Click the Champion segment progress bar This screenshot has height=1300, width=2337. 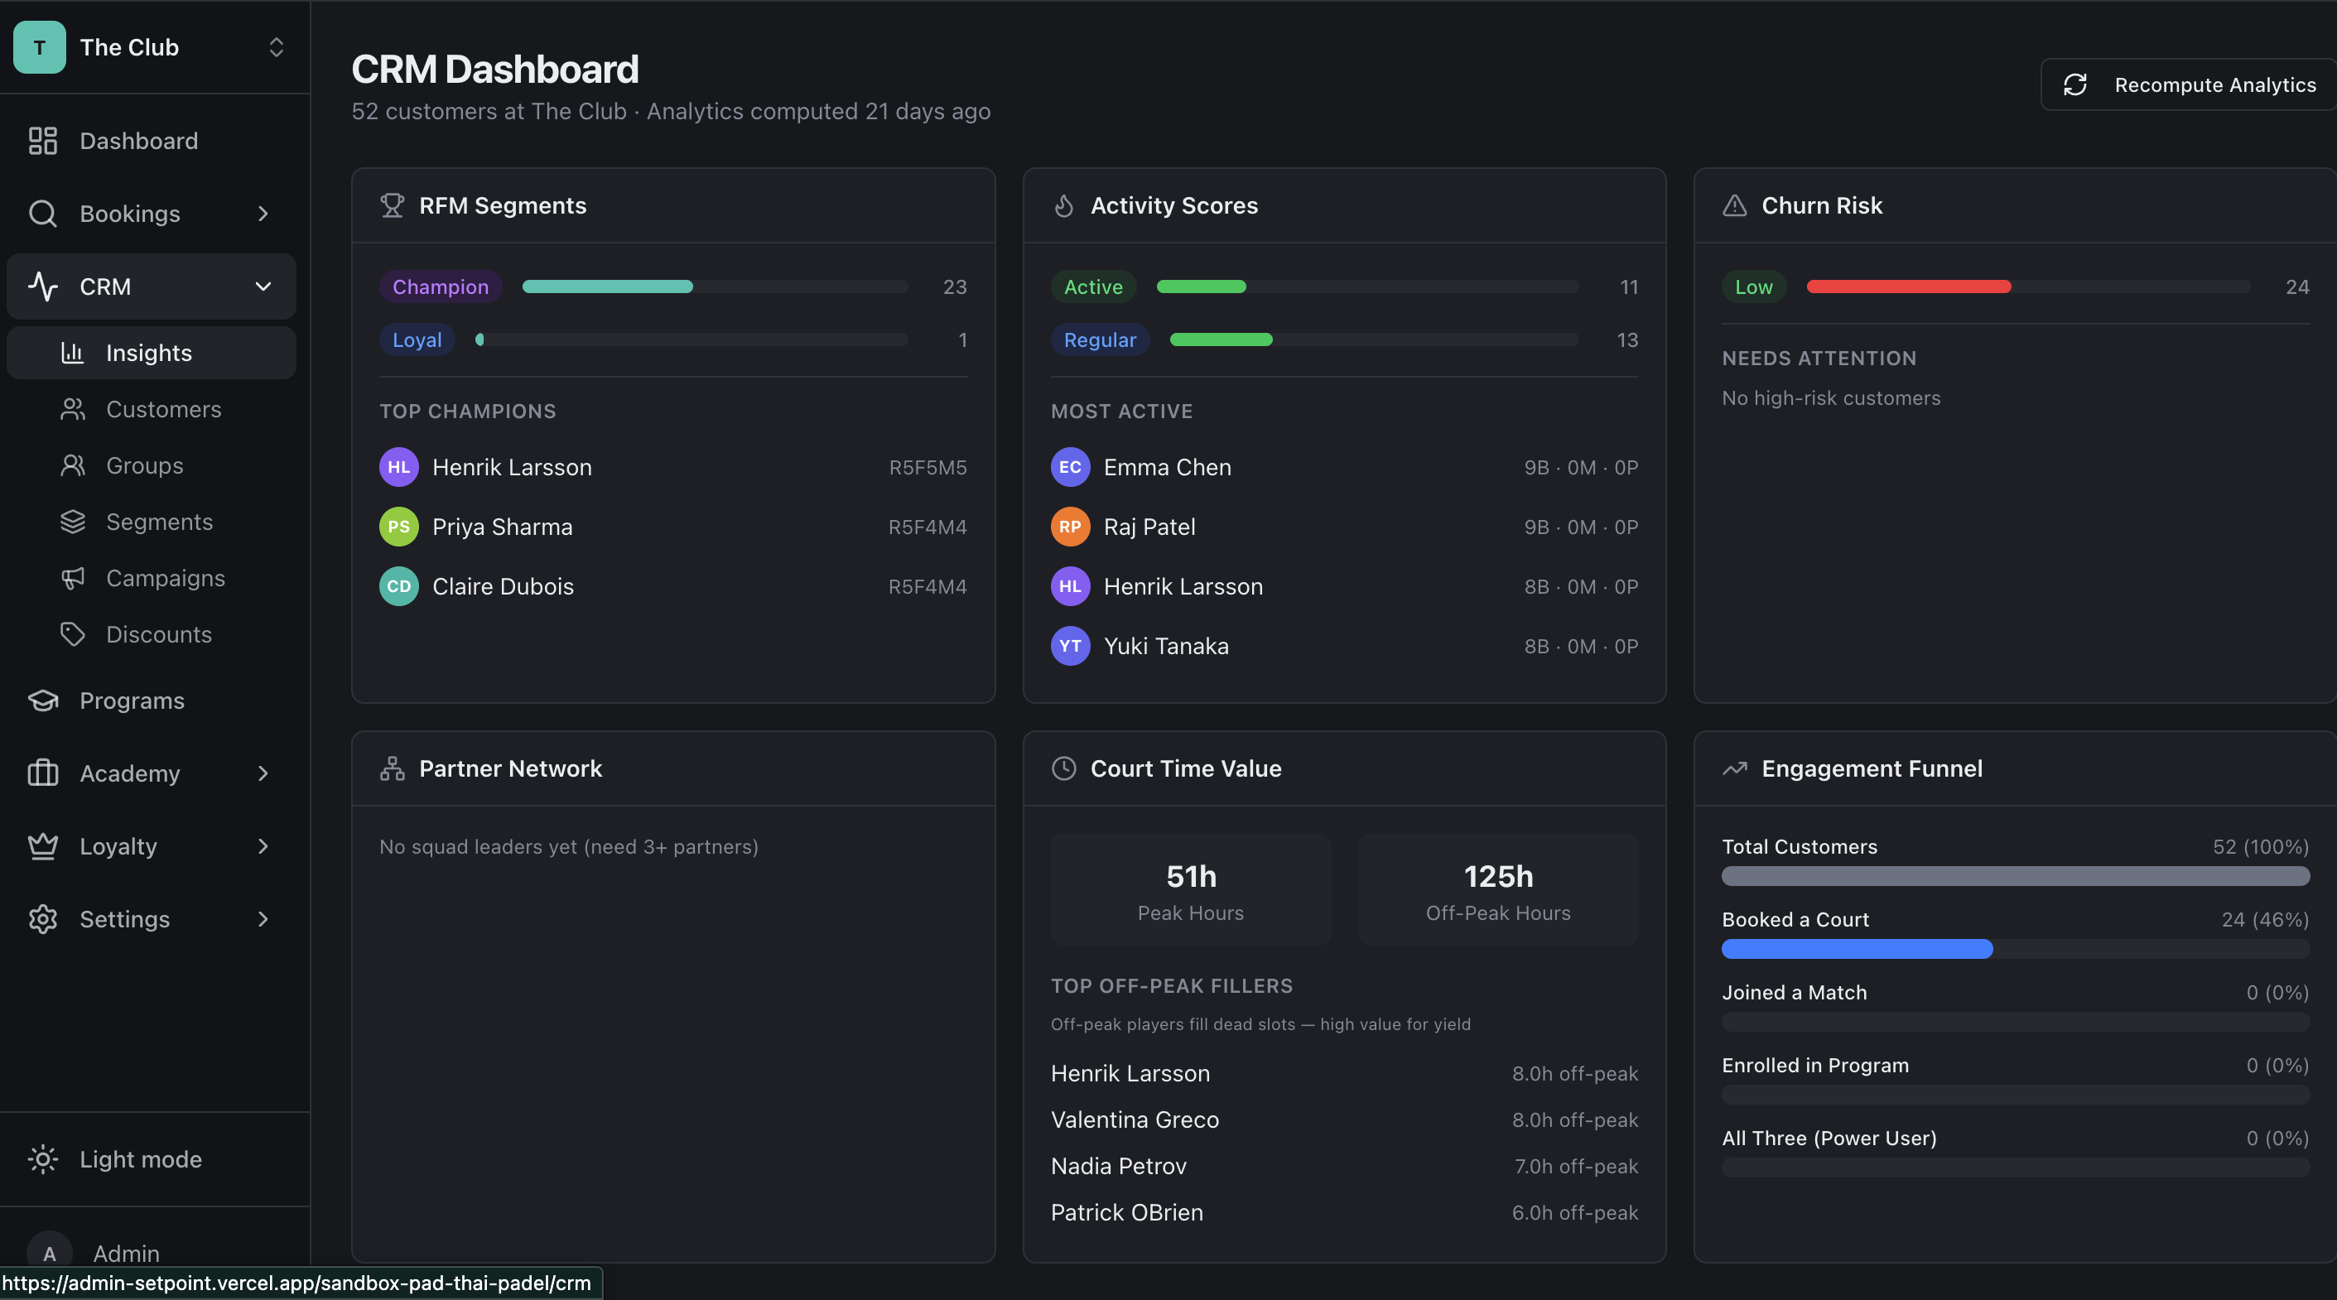point(714,286)
